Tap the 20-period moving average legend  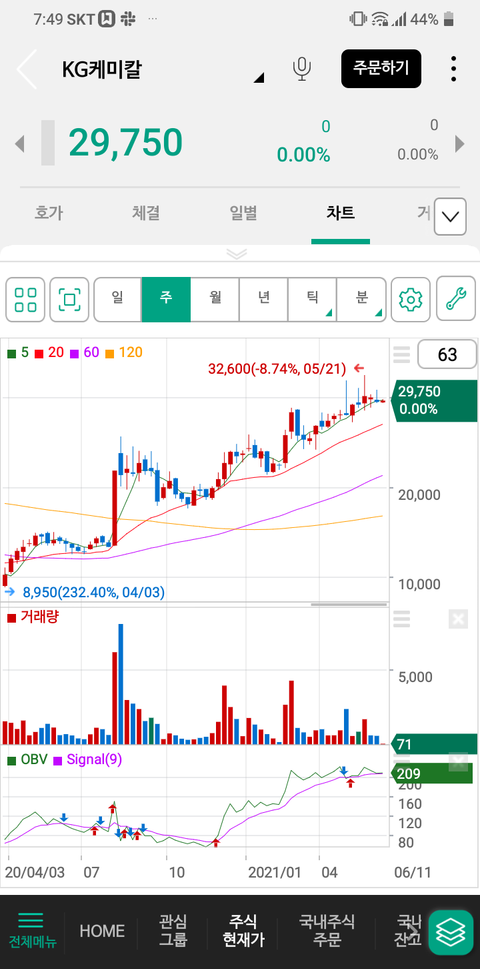pyautogui.click(x=49, y=352)
